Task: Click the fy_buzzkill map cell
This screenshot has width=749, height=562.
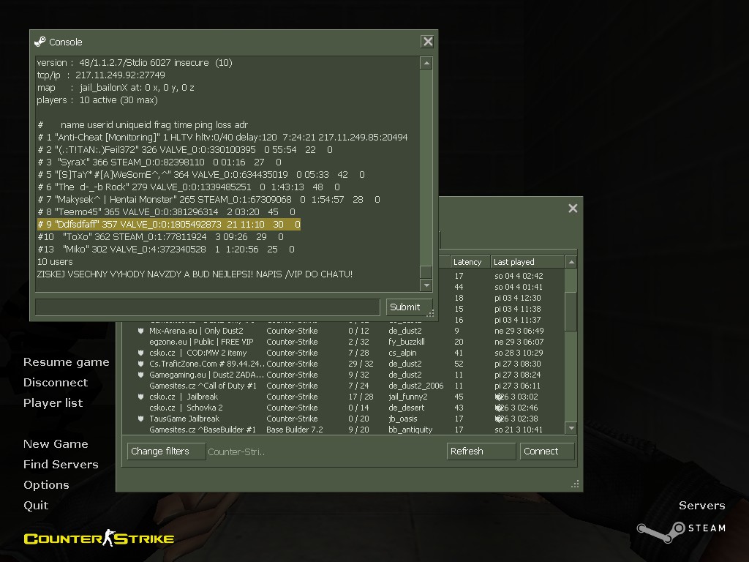Action: (x=407, y=342)
